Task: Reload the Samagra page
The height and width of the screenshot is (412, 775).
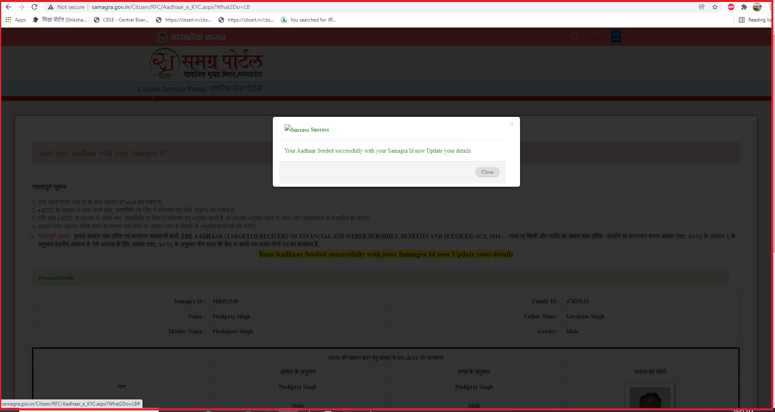Action: (x=35, y=7)
